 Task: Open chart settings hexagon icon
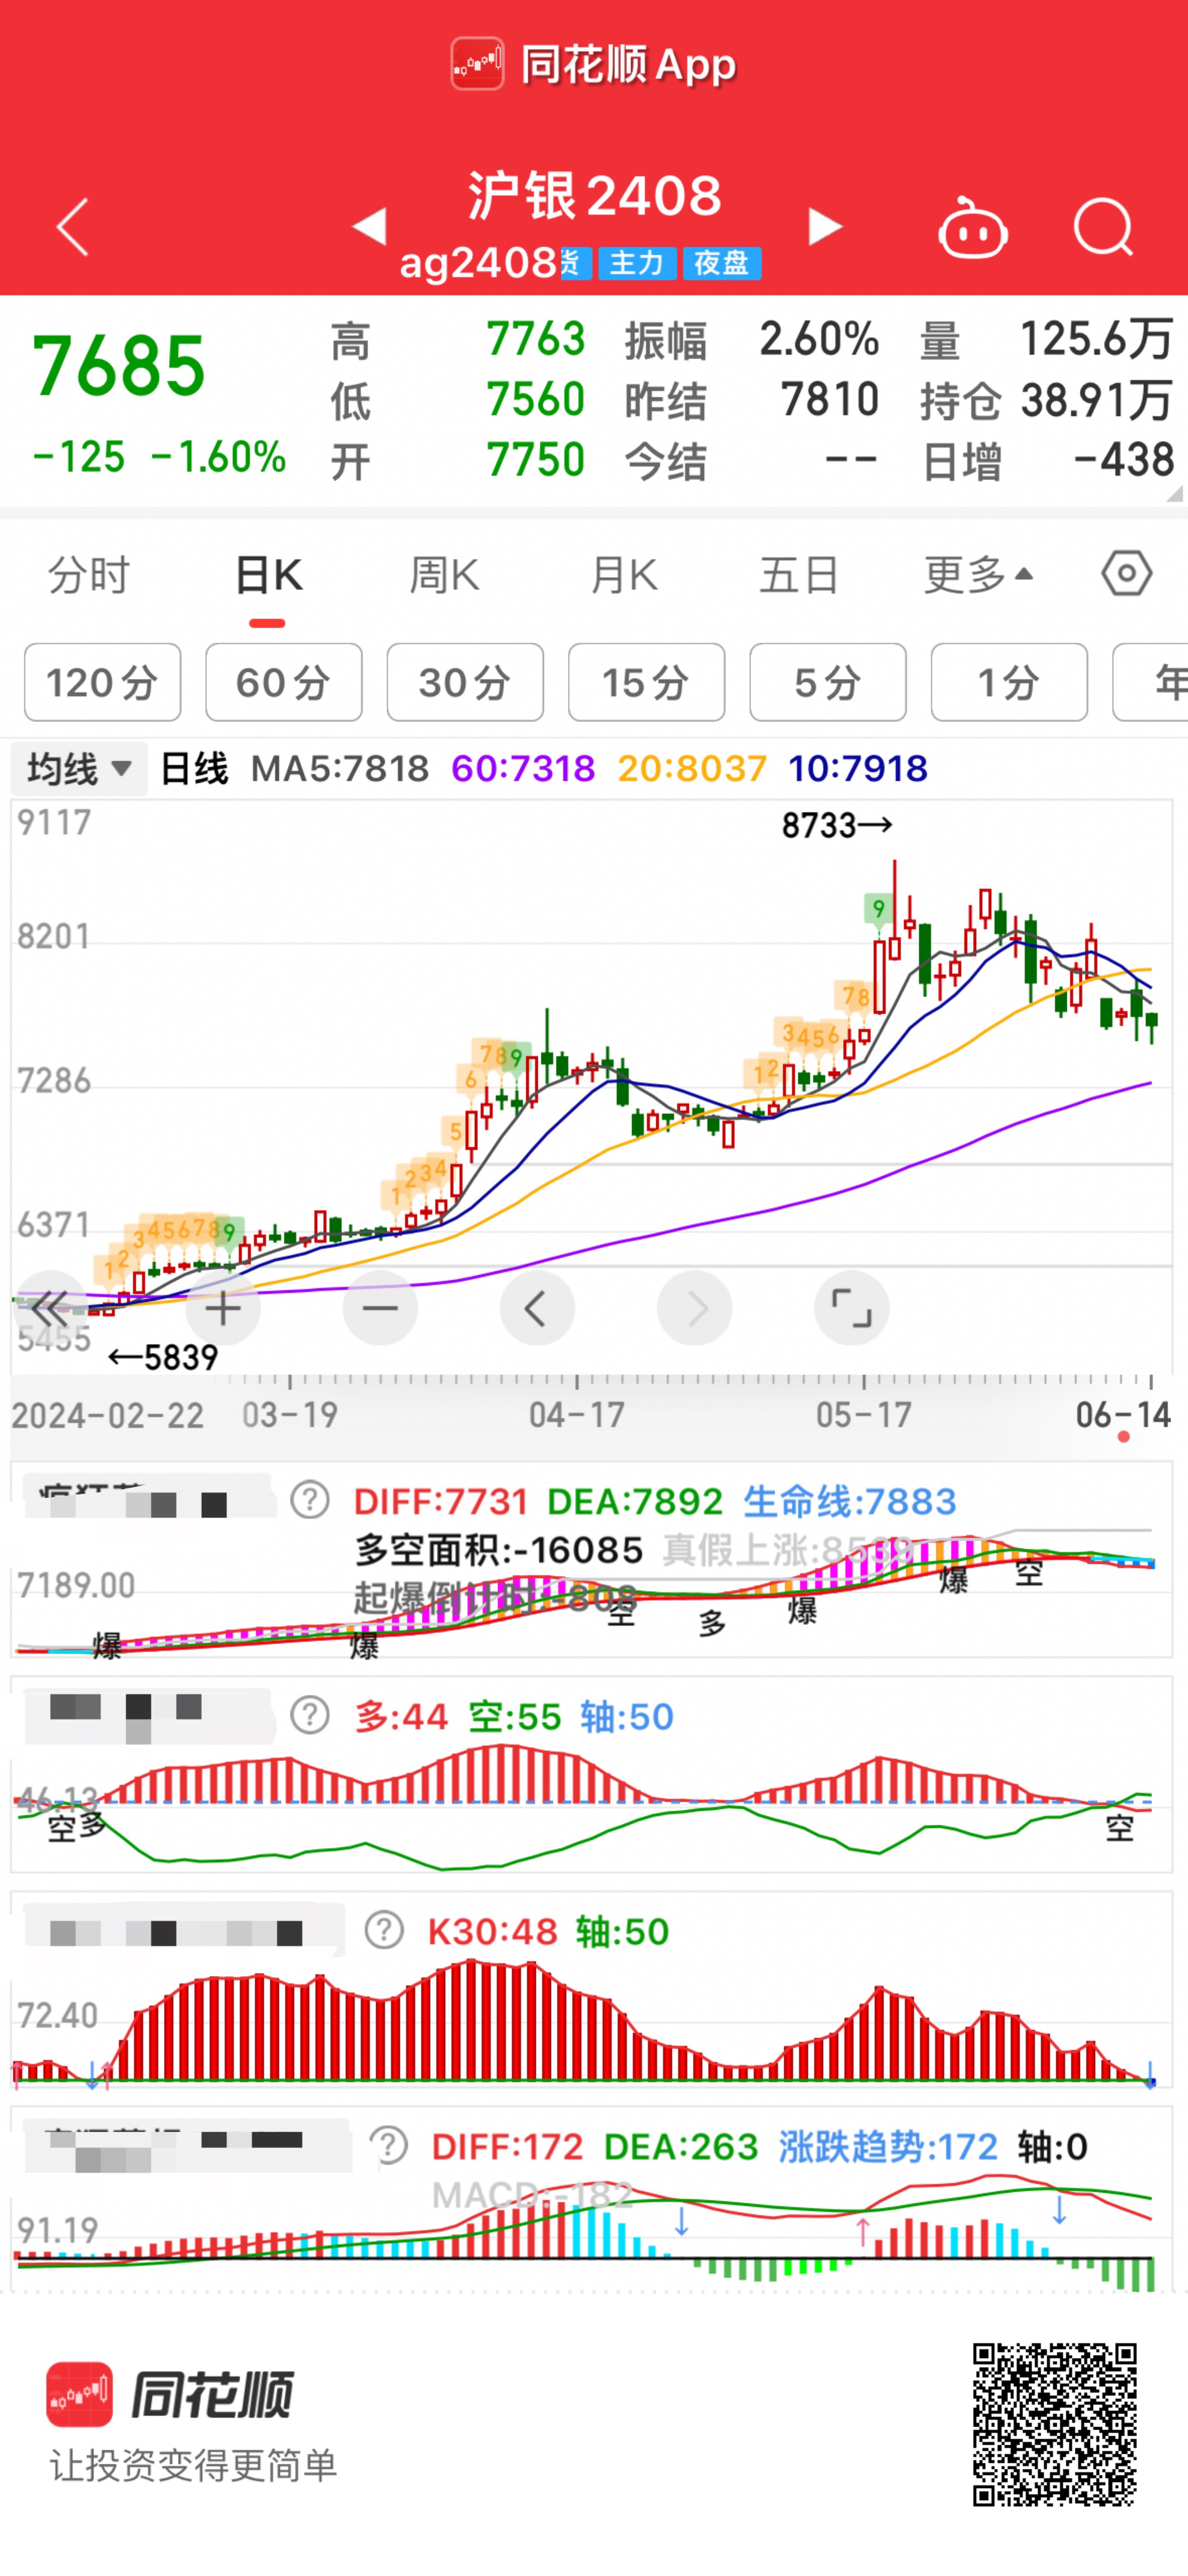(x=1127, y=574)
